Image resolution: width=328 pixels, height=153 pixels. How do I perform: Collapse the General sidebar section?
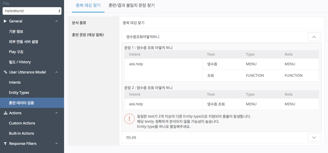57,21
